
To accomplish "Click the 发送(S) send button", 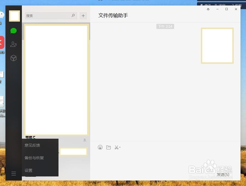I will (223, 175).
